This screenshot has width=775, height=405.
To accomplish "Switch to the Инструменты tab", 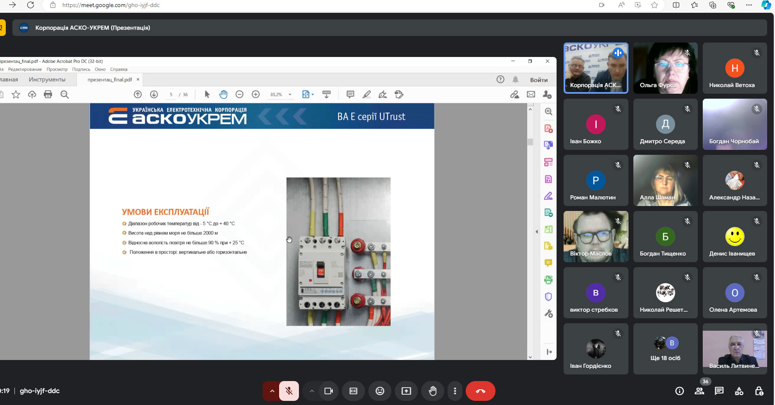I will coord(47,80).
